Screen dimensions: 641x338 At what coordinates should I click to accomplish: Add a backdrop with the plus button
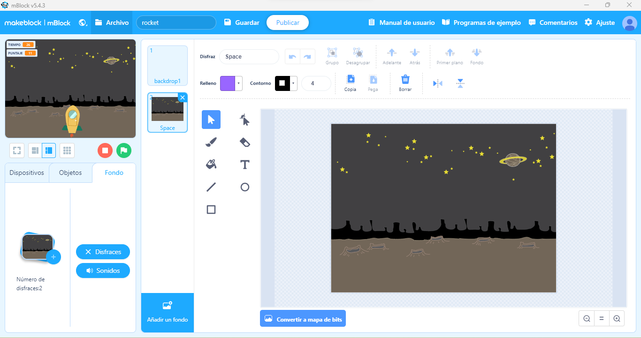53,257
